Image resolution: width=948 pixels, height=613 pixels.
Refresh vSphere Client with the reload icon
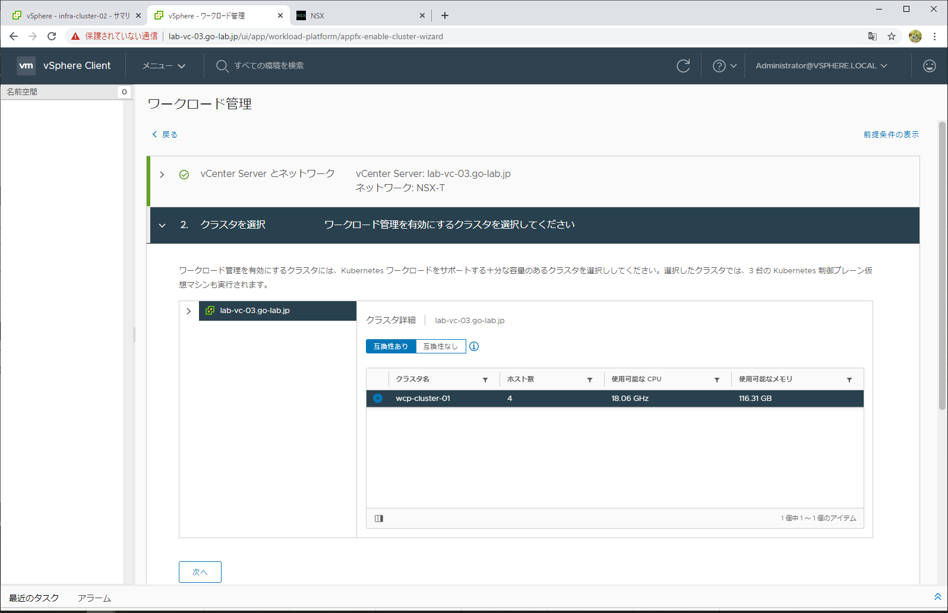(x=683, y=66)
